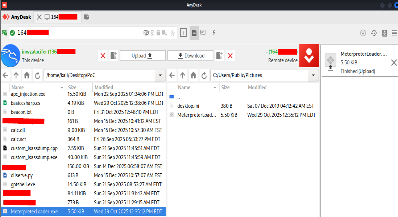398x217 pixels.
Task: Click the upload transfer file thumbnail icon
Action: [331, 62]
